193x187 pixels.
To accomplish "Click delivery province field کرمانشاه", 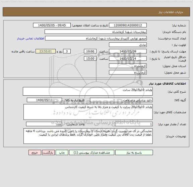I will 128,66.
